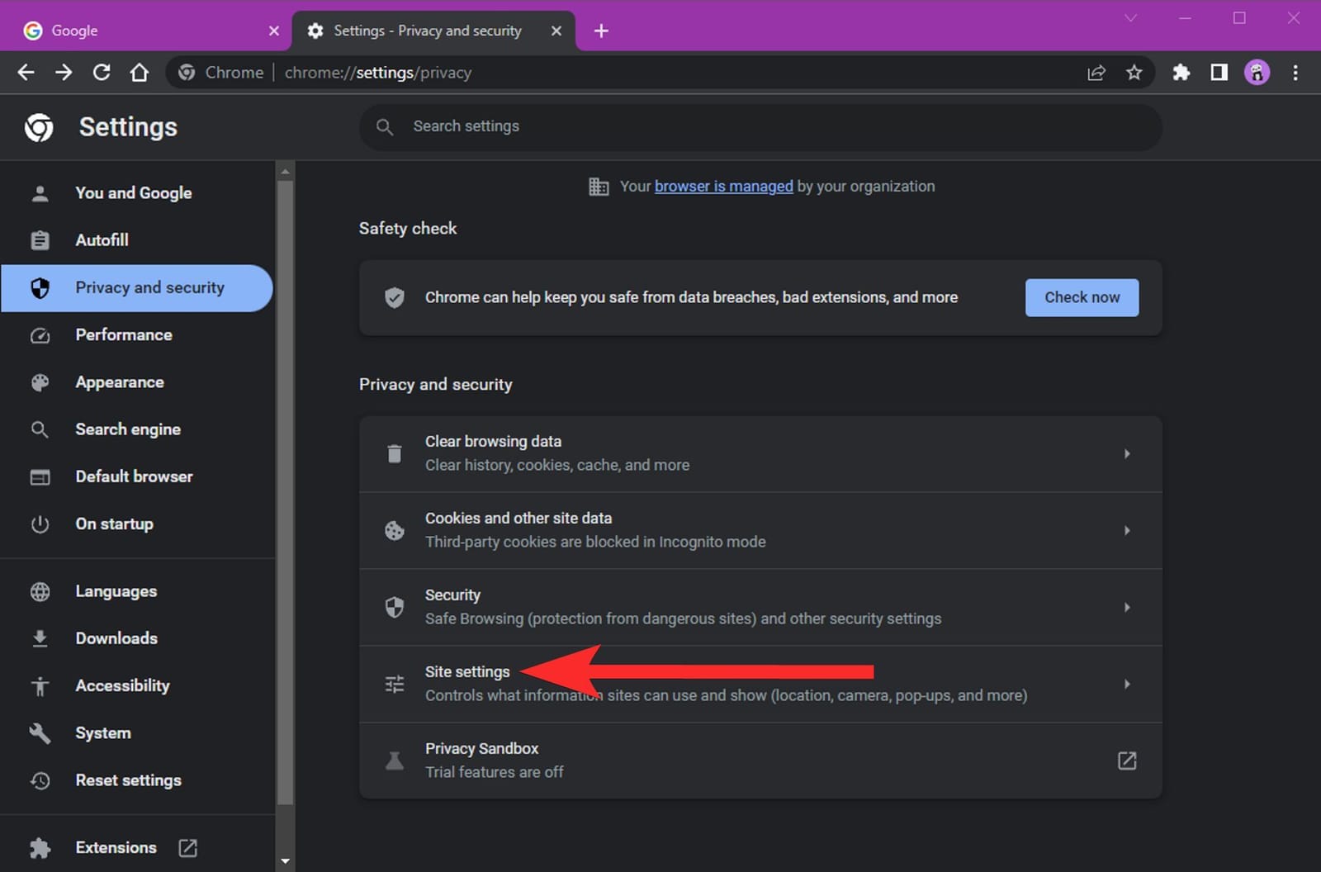Screen dimensions: 1321x872
Task: Open the Extensions puzzle icon
Action: 1181,73
